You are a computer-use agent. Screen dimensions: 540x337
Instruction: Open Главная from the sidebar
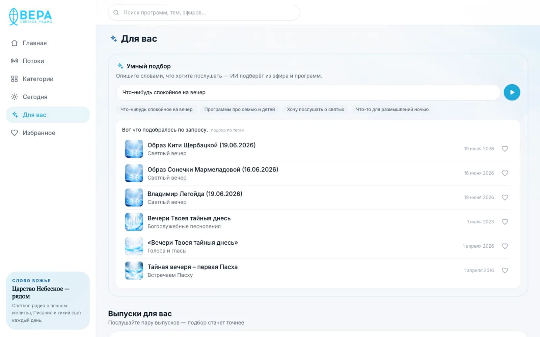click(48, 43)
